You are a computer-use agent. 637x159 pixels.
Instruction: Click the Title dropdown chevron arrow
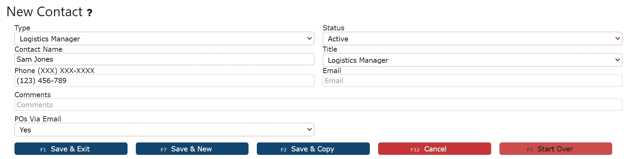(x=617, y=60)
